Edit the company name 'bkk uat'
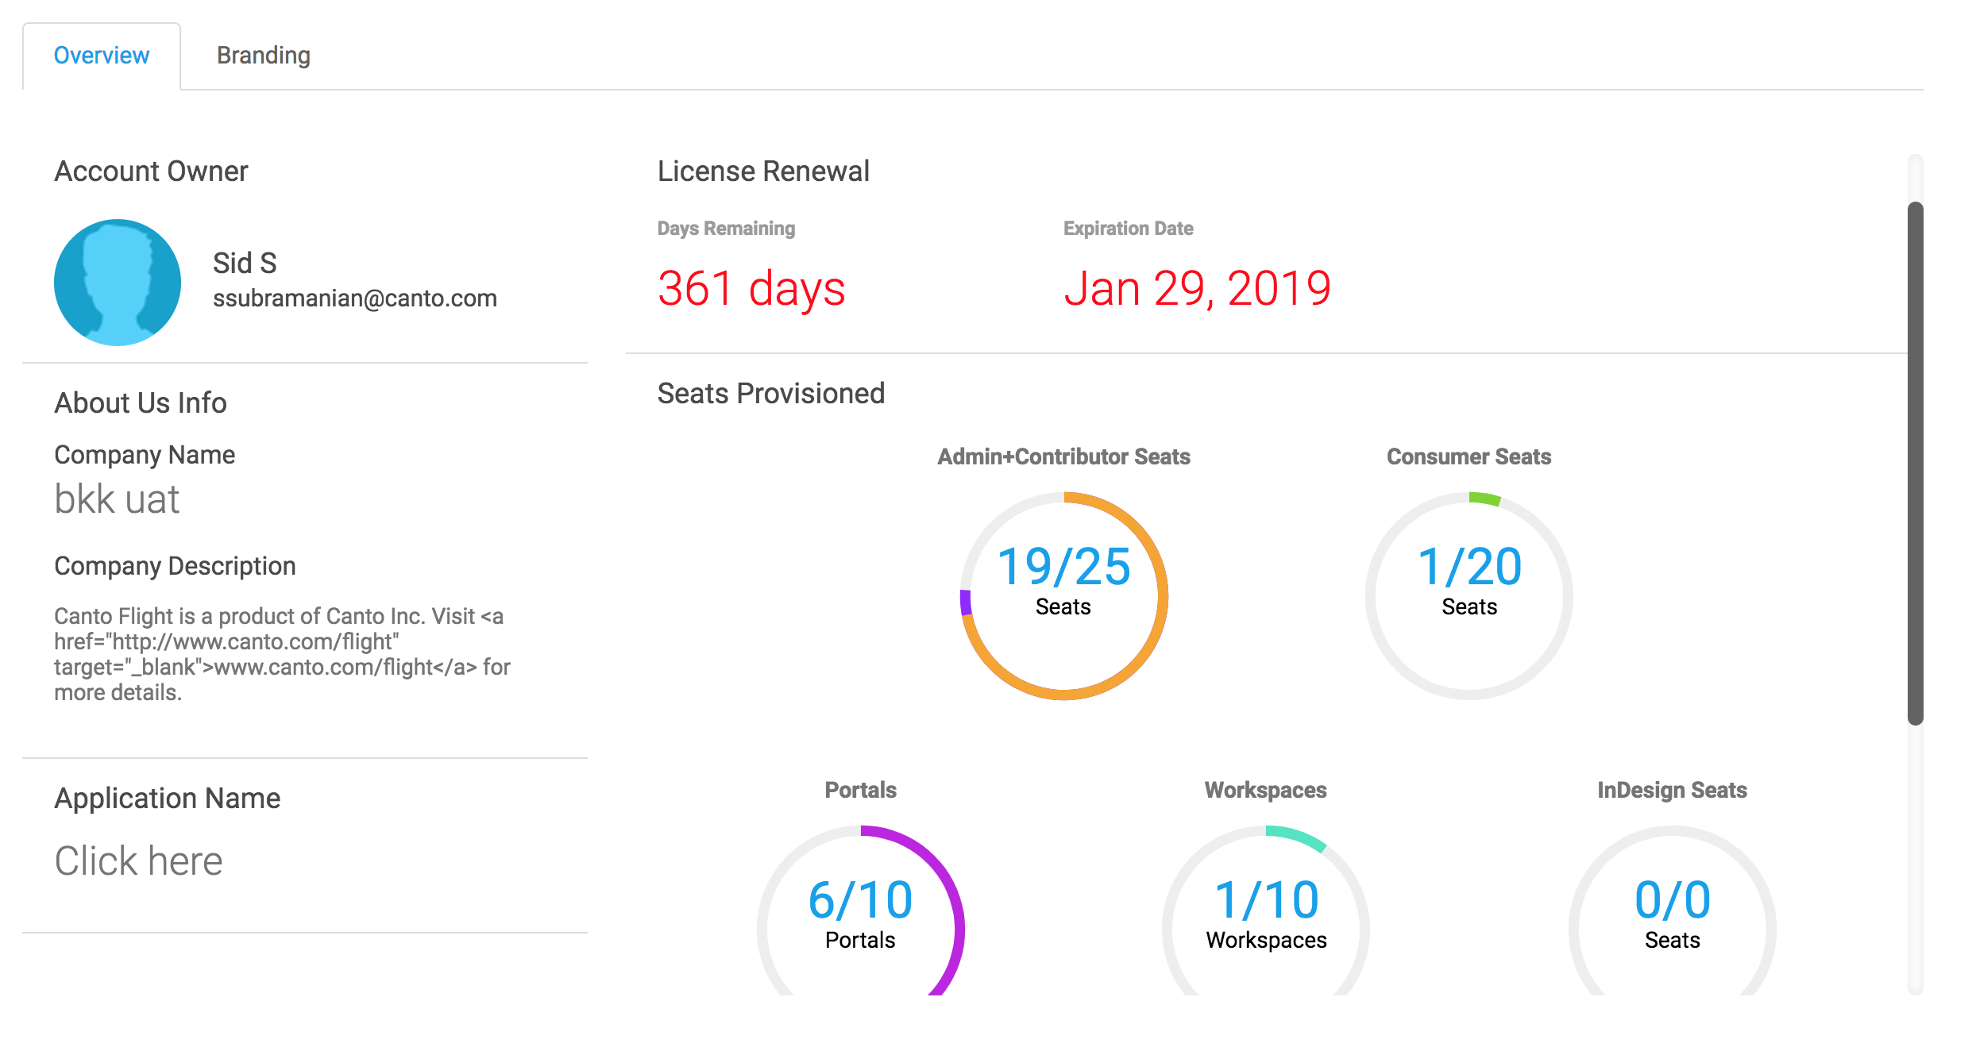The image size is (1976, 1051). [117, 499]
